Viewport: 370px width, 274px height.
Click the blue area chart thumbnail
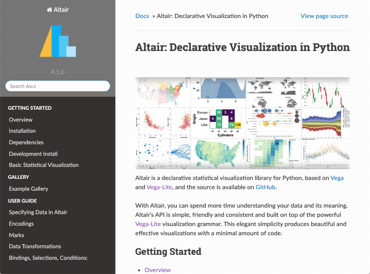pos(218,92)
